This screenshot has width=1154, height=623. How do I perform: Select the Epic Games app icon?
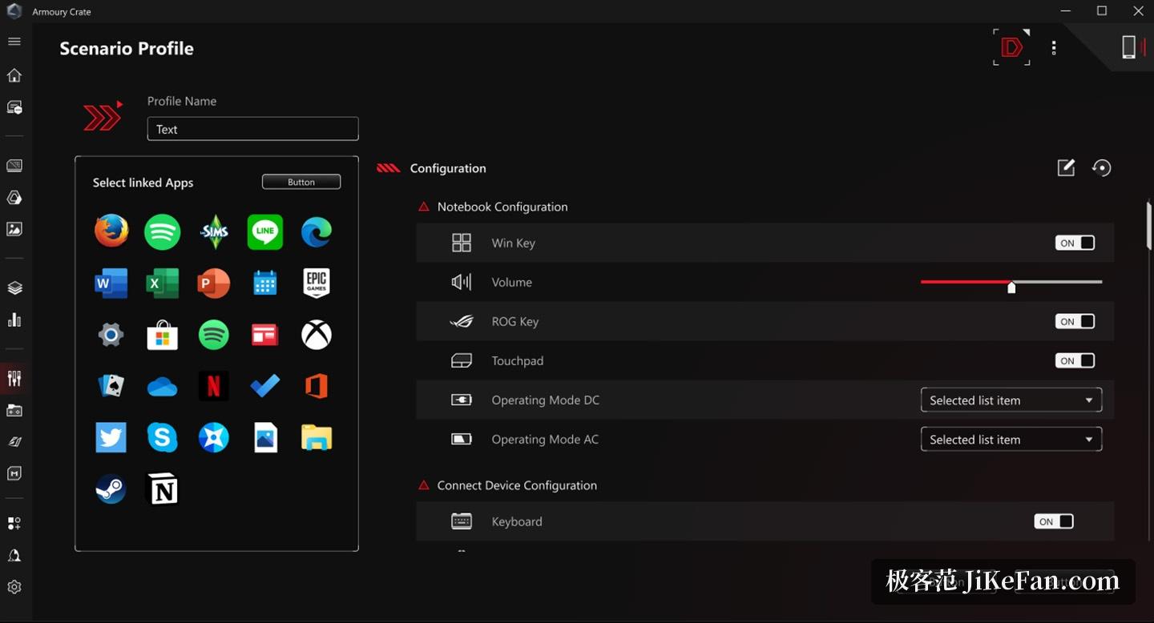[317, 283]
